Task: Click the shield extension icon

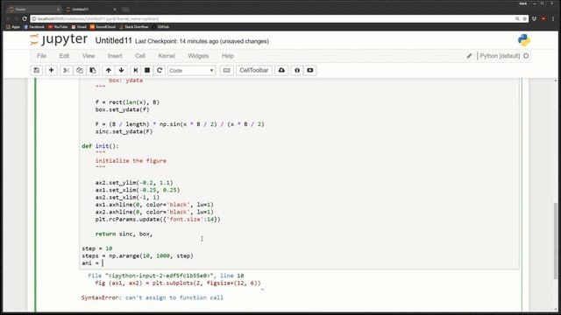Action: click(534, 18)
